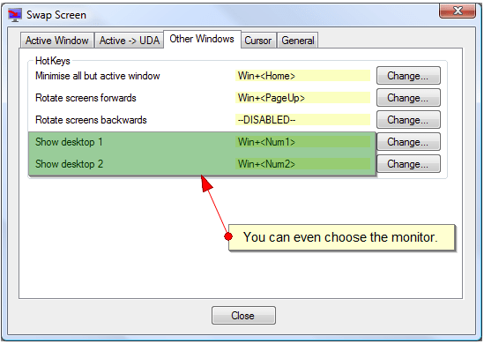Click the 'Show desktop 1' label

pos(69,142)
